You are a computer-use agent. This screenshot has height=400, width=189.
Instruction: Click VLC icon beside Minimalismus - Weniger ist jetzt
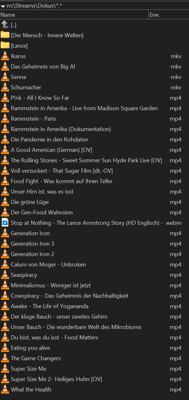pos(5,285)
